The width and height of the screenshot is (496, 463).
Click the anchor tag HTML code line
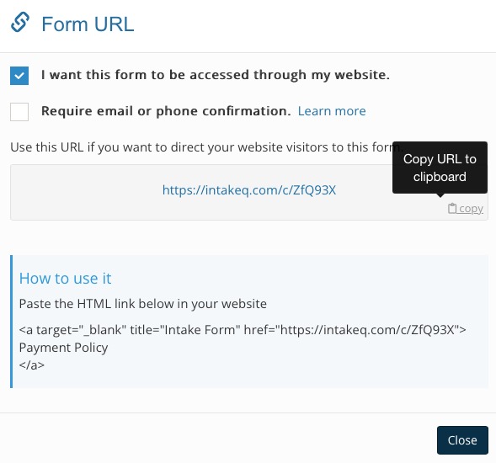[243, 330]
